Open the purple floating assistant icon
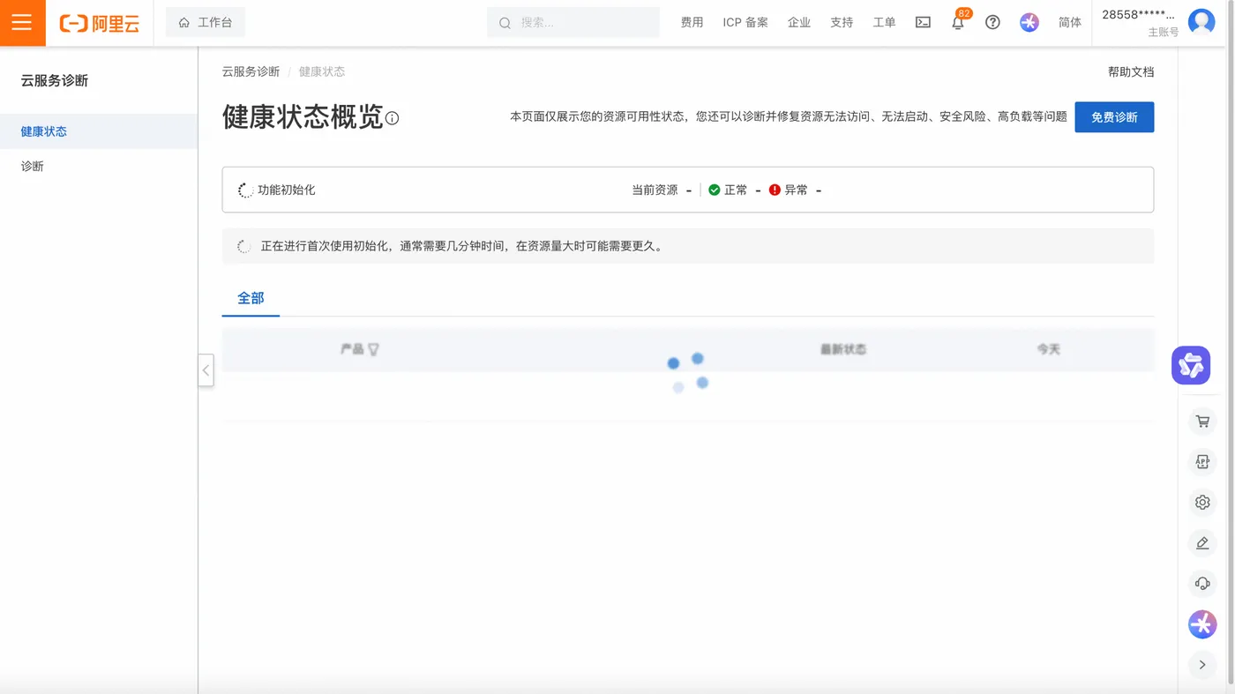 [1191, 365]
